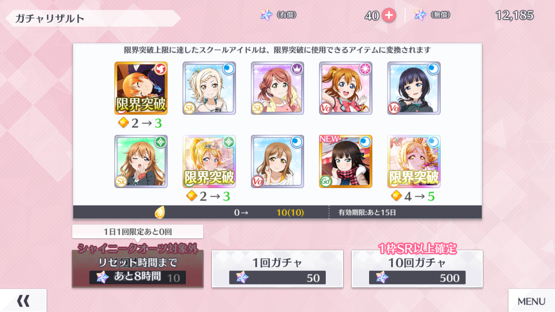Open the NEW black-haired scarf girl card
The image size is (555, 312).
(x=345, y=161)
